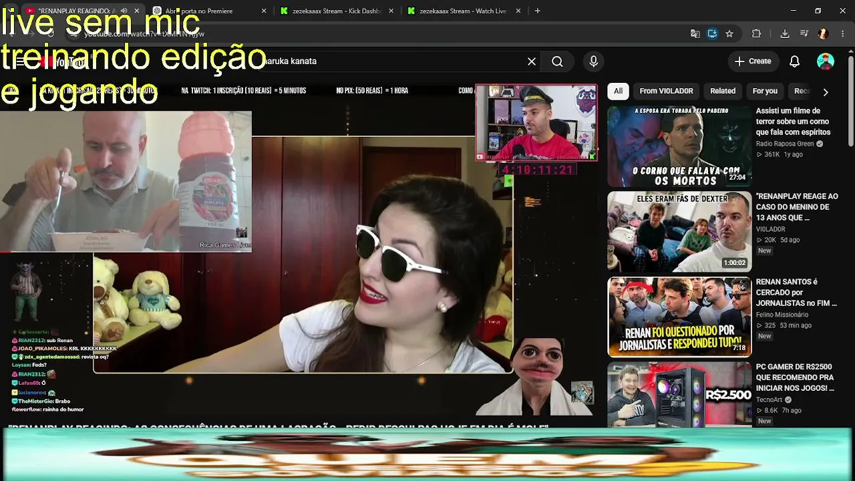Open title PC GAMER DE R$2500

coord(795,377)
